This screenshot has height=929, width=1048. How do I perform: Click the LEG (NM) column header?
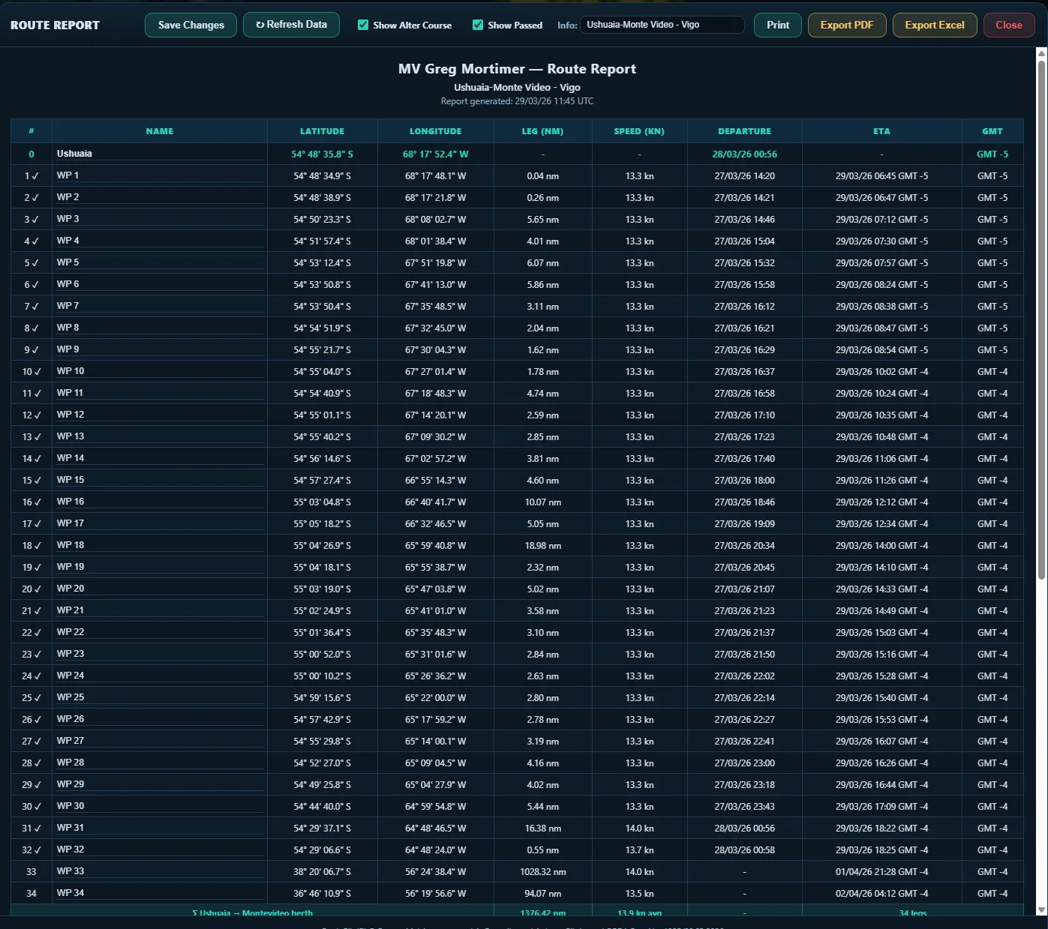click(543, 131)
